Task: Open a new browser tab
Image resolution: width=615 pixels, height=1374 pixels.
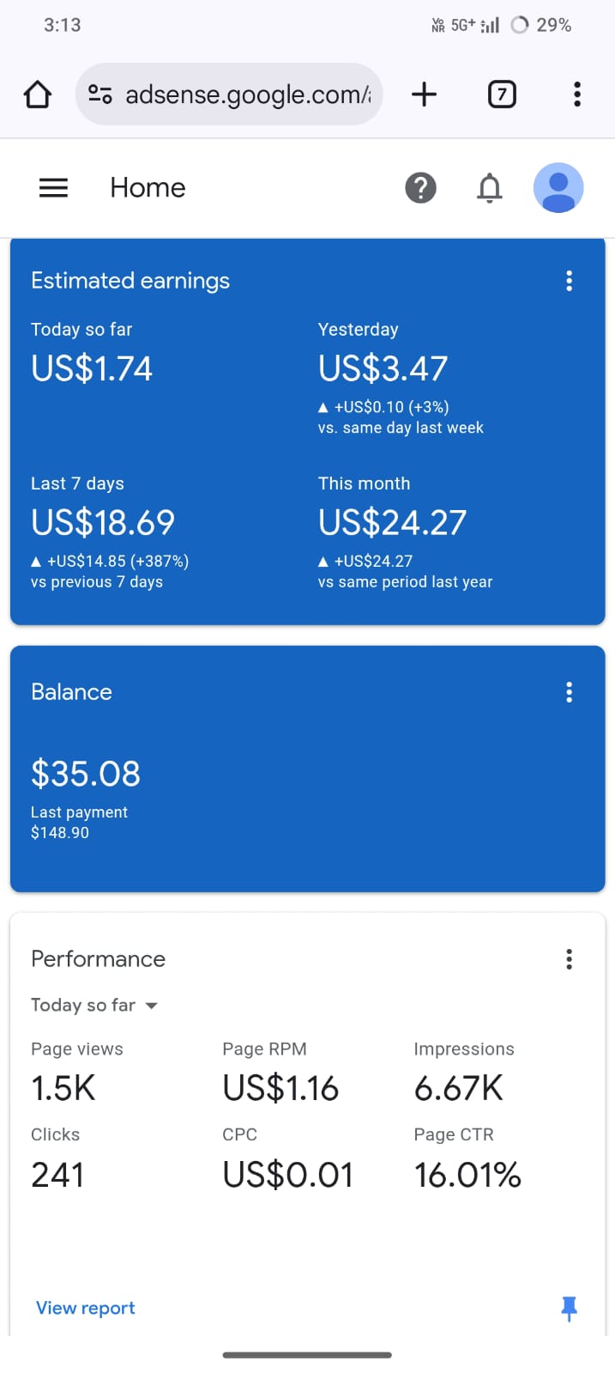Action: [x=424, y=94]
